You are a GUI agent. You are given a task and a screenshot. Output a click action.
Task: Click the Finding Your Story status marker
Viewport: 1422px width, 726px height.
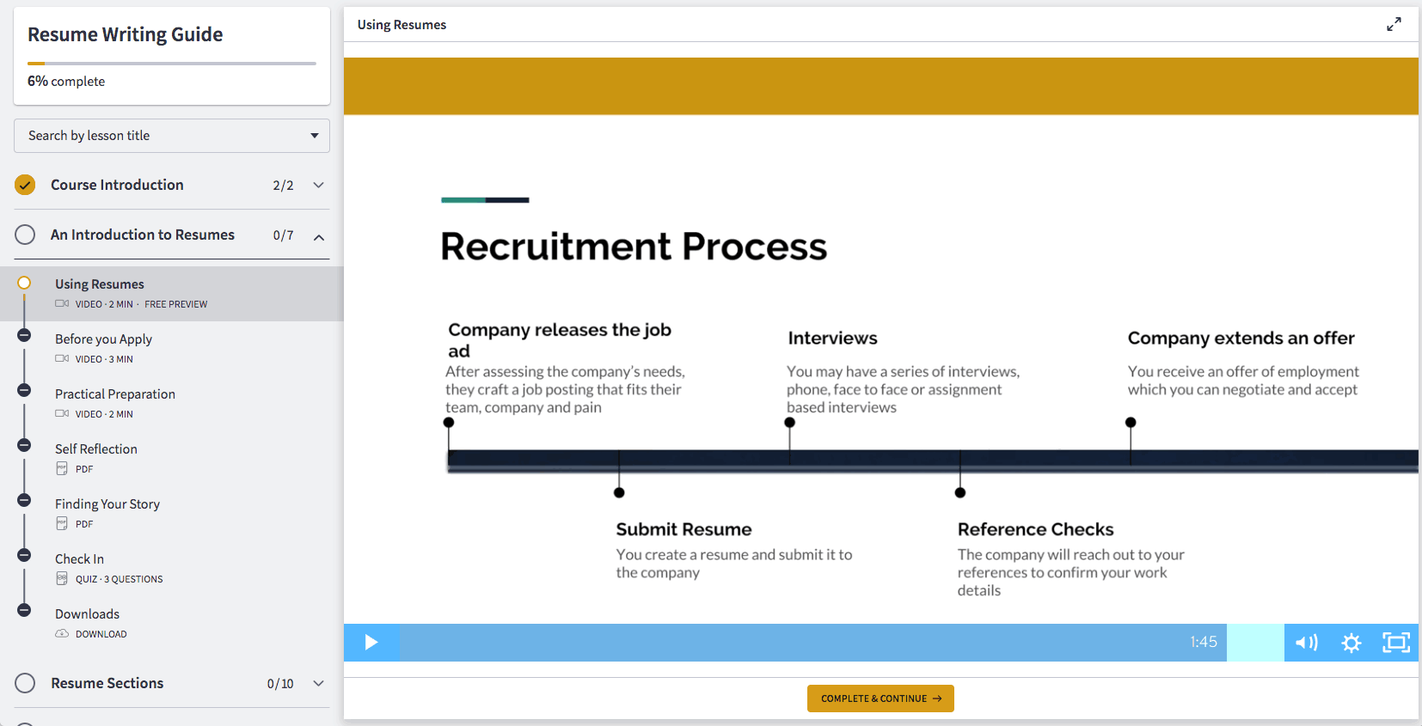[24, 500]
